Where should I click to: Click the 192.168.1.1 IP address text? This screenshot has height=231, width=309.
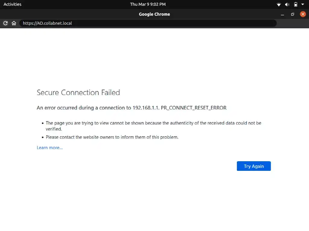pos(146,108)
